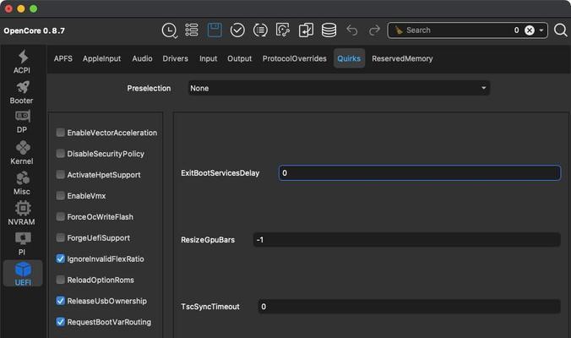Viewport: 571px width, 338px height.
Task: Uncheck IgnoreInvalidFlexRatio checkbox
Action: pyautogui.click(x=61, y=259)
